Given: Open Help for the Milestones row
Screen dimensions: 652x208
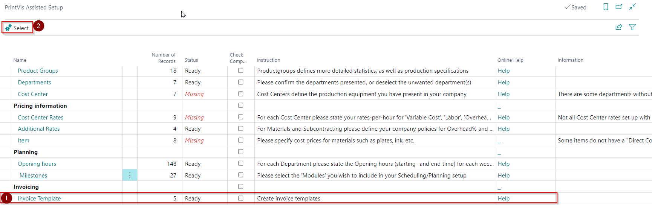Looking at the screenshot, I should point(504,176).
